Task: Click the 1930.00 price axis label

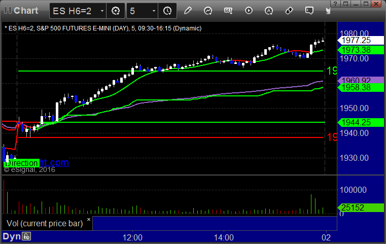Action: (354, 158)
